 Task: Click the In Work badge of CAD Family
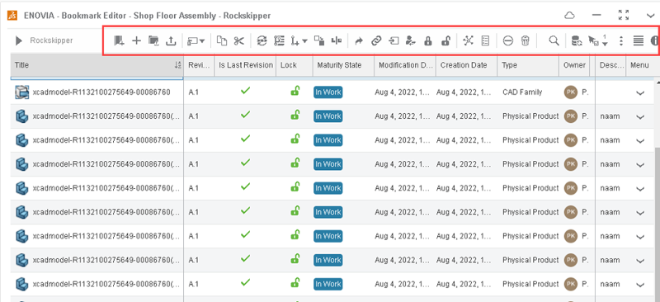(328, 92)
